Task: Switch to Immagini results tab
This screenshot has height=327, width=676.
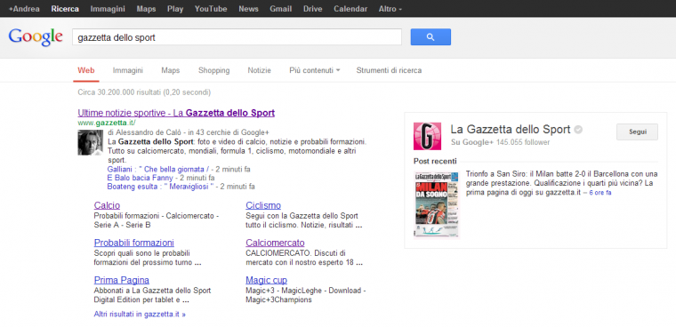Action: pos(127,70)
